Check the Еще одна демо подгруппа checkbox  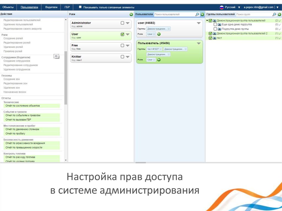tap(216, 24)
